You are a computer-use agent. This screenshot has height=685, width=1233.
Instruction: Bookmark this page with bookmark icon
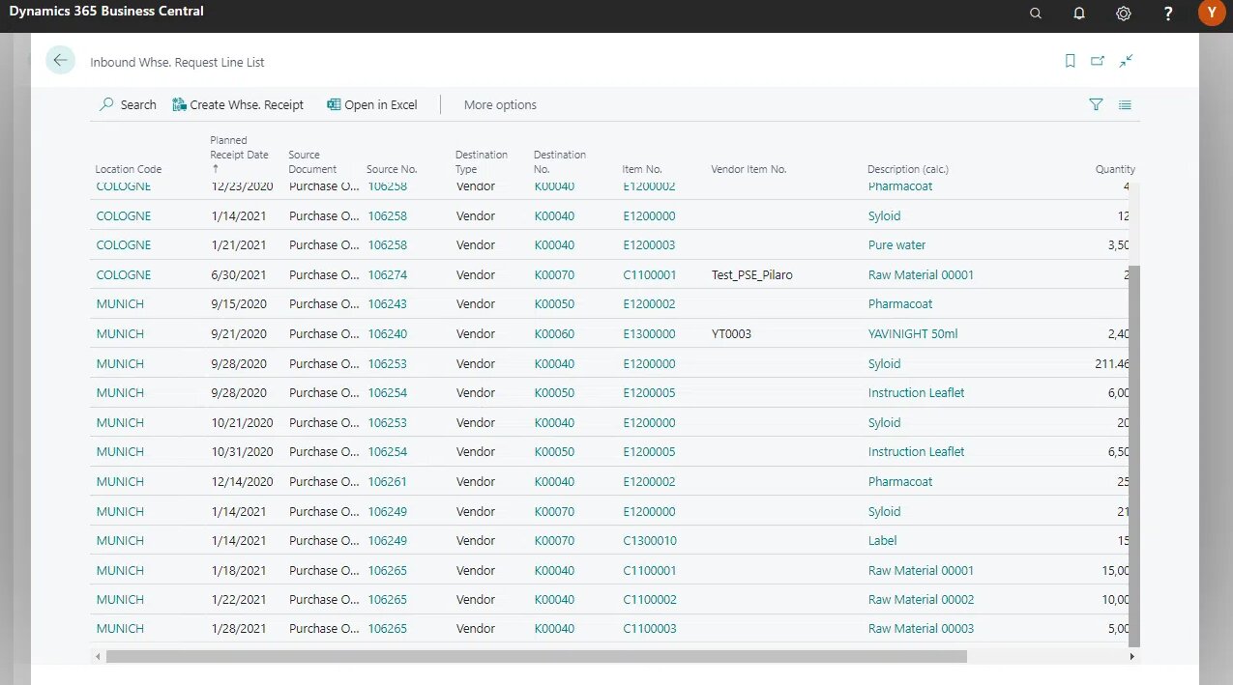tap(1070, 61)
